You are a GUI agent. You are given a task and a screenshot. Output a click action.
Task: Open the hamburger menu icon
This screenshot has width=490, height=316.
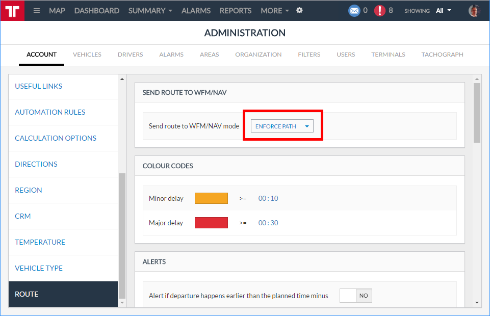pyautogui.click(x=37, y=11)
